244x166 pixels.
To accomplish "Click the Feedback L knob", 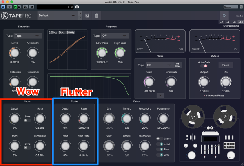I will tap(145, 119).
